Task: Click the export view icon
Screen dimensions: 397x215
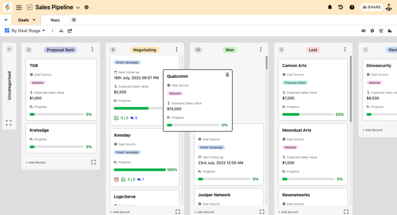Action: 70,31
